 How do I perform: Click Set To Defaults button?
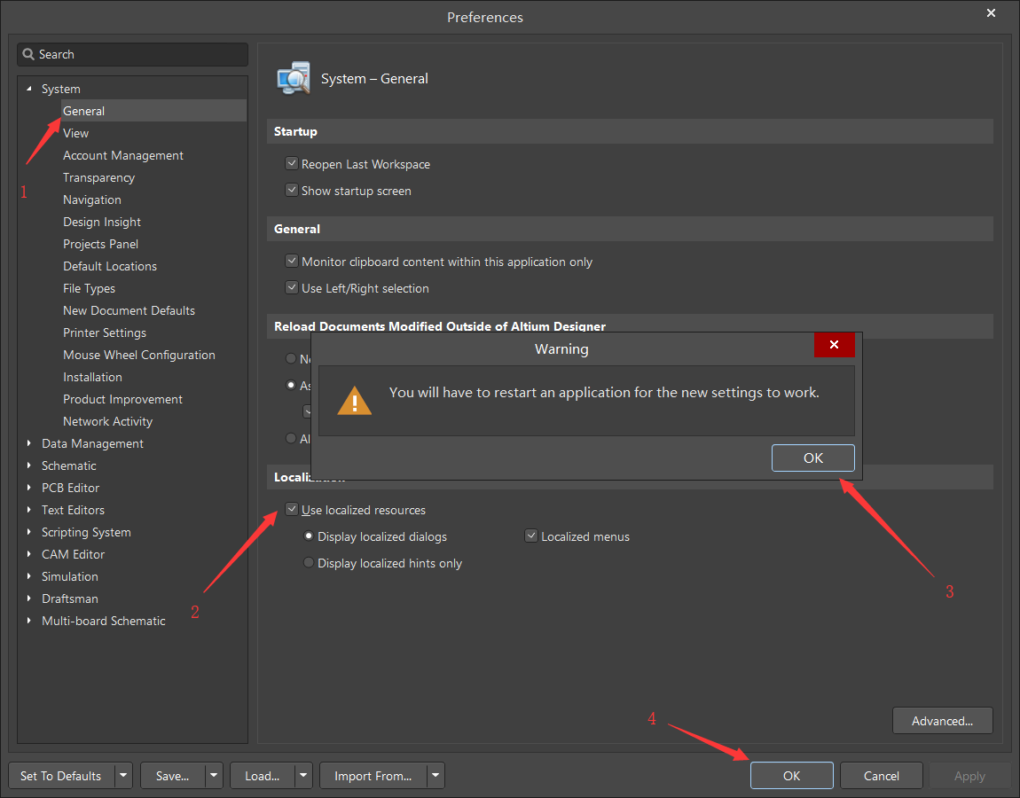pos(61,776)
